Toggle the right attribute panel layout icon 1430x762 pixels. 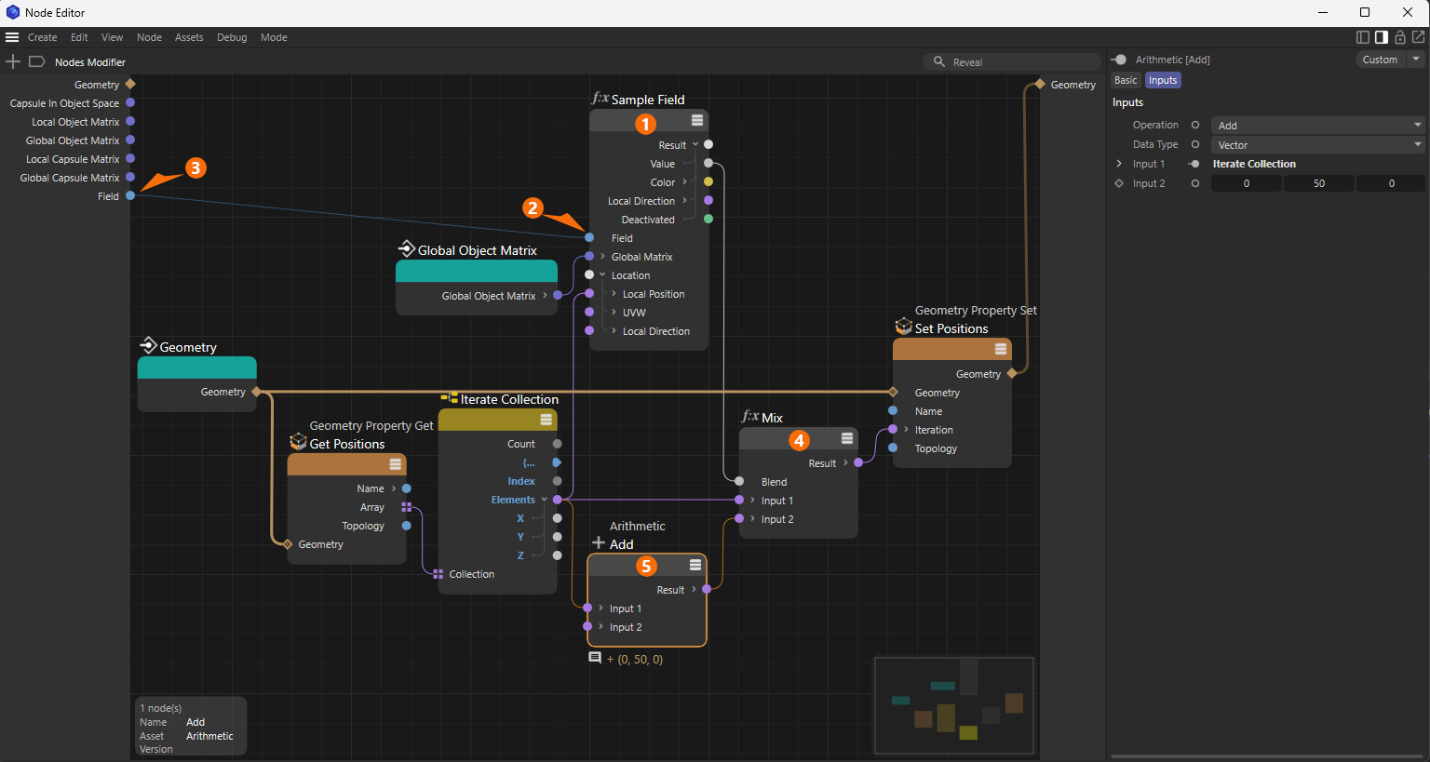coord(1382,37)
